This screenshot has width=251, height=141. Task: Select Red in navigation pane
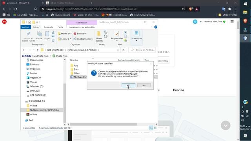(x=31, y=120)
